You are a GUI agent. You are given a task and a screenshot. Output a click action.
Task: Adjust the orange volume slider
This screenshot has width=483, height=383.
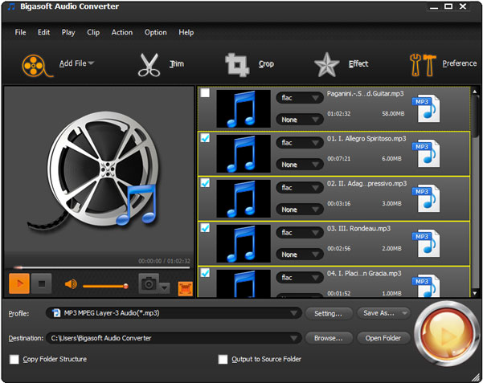[x=105, y=287]
